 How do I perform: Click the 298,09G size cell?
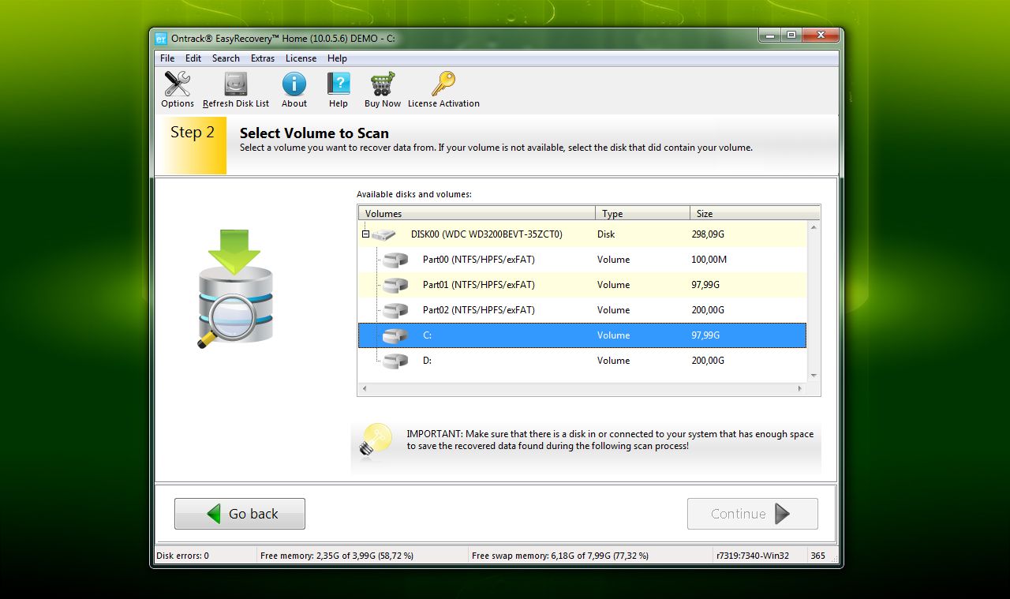click(709, 234)
